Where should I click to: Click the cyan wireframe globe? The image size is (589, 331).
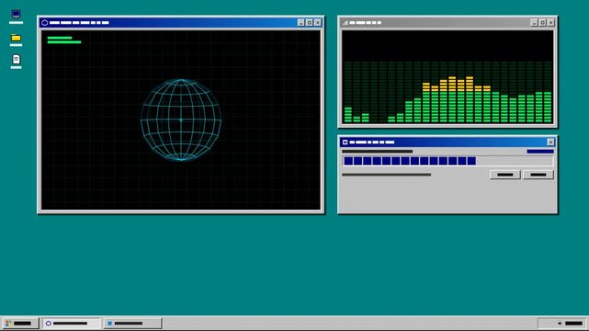tap(181, 120)
